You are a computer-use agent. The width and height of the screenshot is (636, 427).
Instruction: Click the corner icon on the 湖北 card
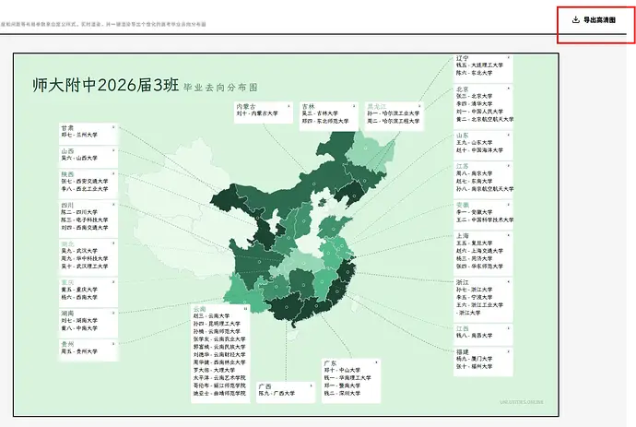[113, 243]
